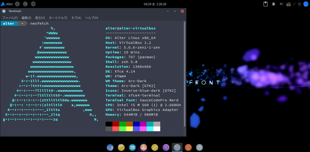Click the yellow color block in neofetch
Image resolution: width=310 pixels, height=152 pixels.
point(129,129)
